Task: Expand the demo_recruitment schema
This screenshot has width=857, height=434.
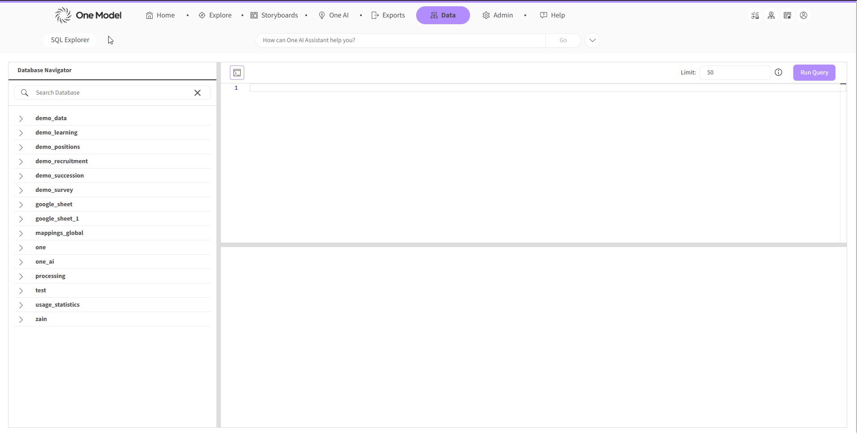Action: (x=21, y=161)
